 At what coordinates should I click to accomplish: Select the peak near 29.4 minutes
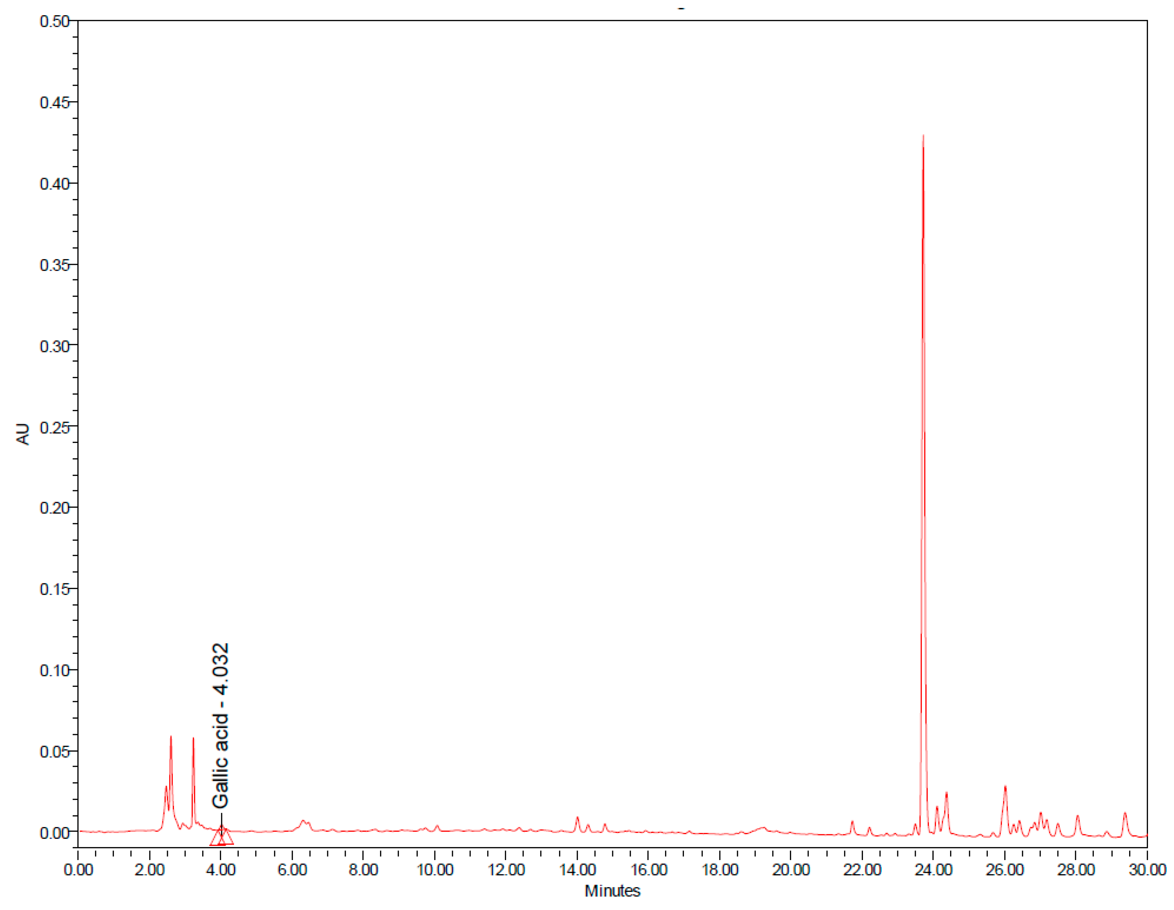1124,814
